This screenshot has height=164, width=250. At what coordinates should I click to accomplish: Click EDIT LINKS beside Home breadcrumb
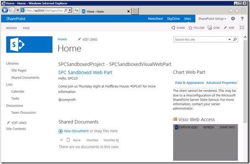[88, 39]
